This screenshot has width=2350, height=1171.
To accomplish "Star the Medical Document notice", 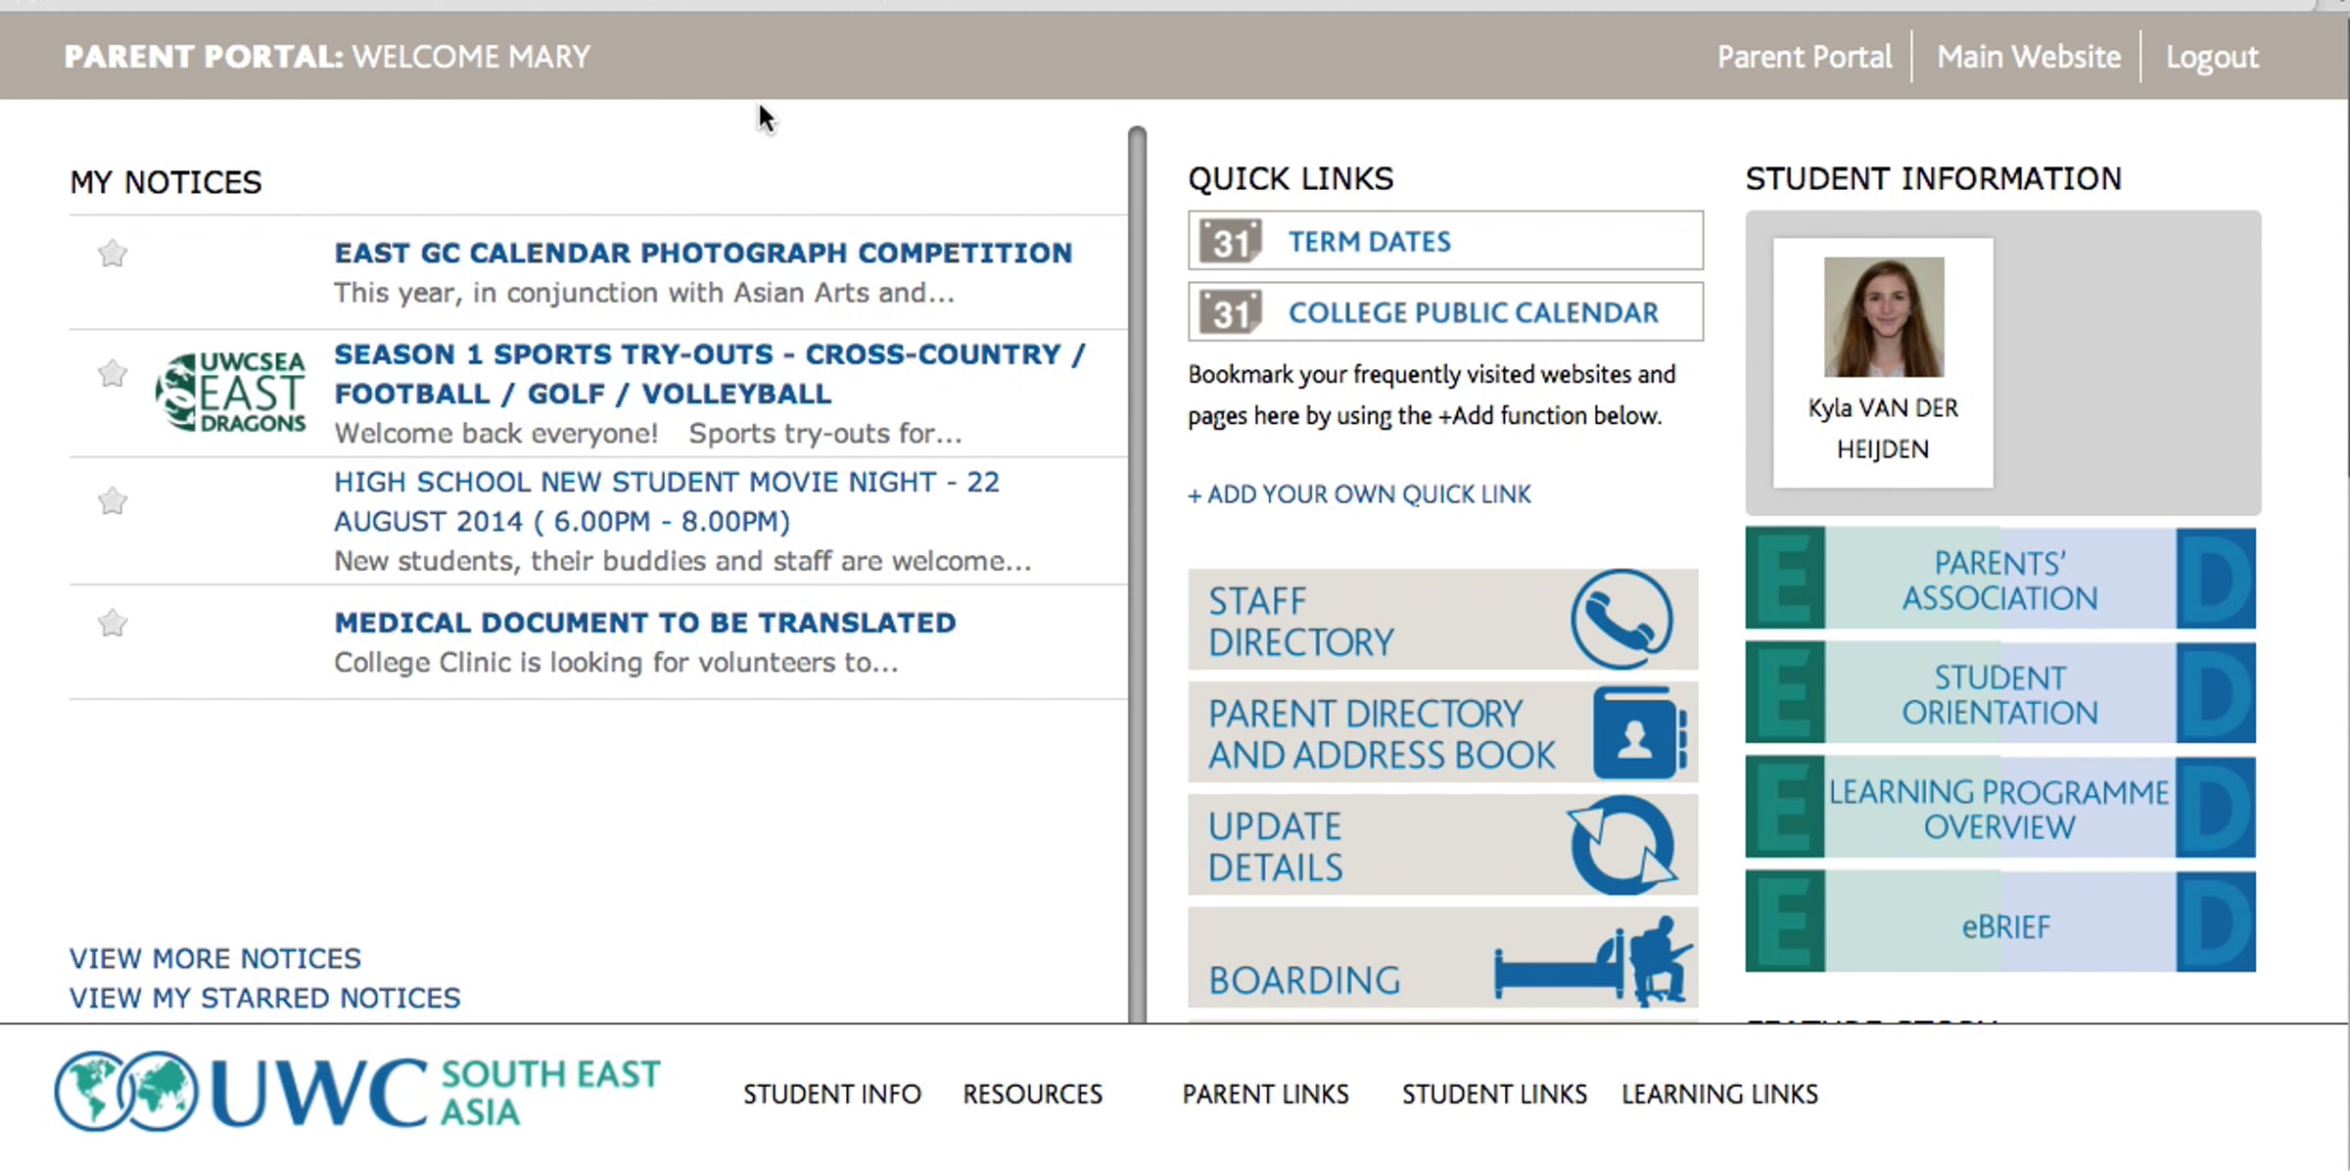I will click(113, 623).
